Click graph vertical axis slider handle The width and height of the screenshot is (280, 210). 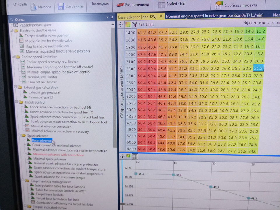point(122,204)
